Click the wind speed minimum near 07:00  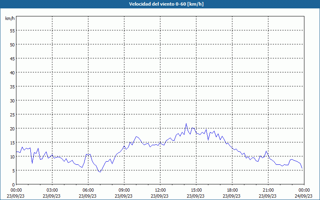[100, 172]
